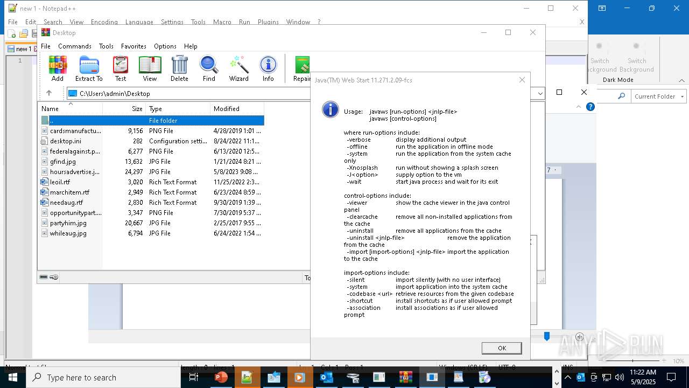Viewport: 689px width, 388px height.
Task: Click the blue zoom slider handle
Action: (547, 336)
